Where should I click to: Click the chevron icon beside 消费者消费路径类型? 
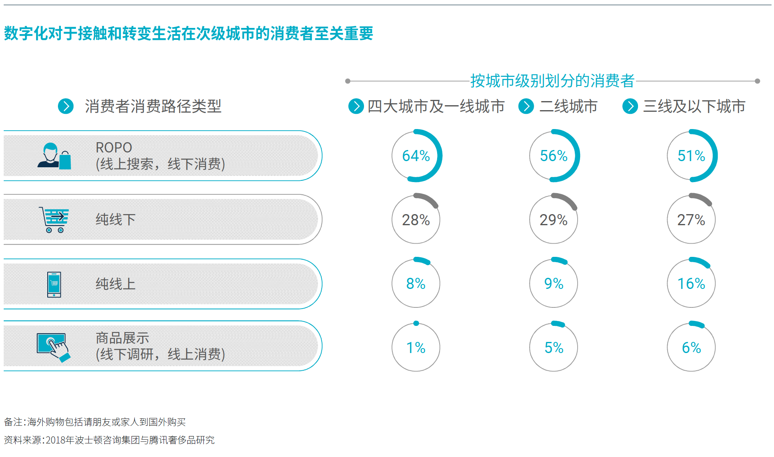coord(66,106)
